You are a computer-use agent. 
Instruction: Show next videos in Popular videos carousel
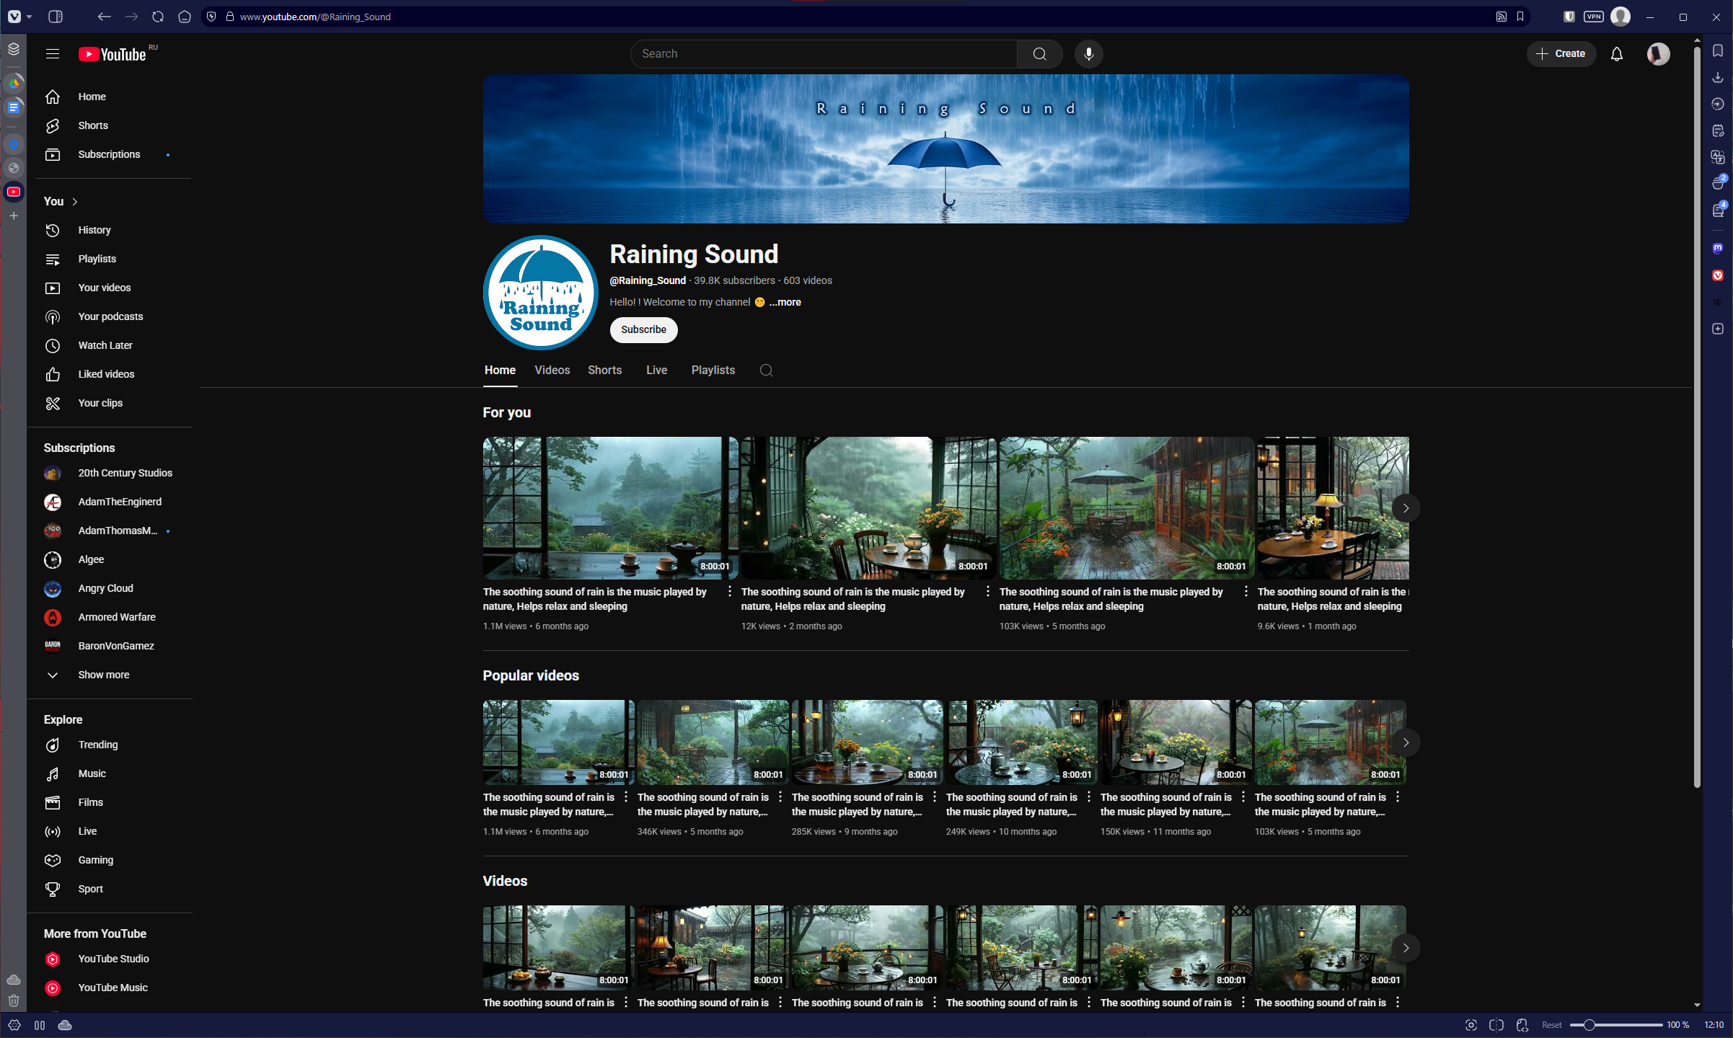tap(1405, 742)
